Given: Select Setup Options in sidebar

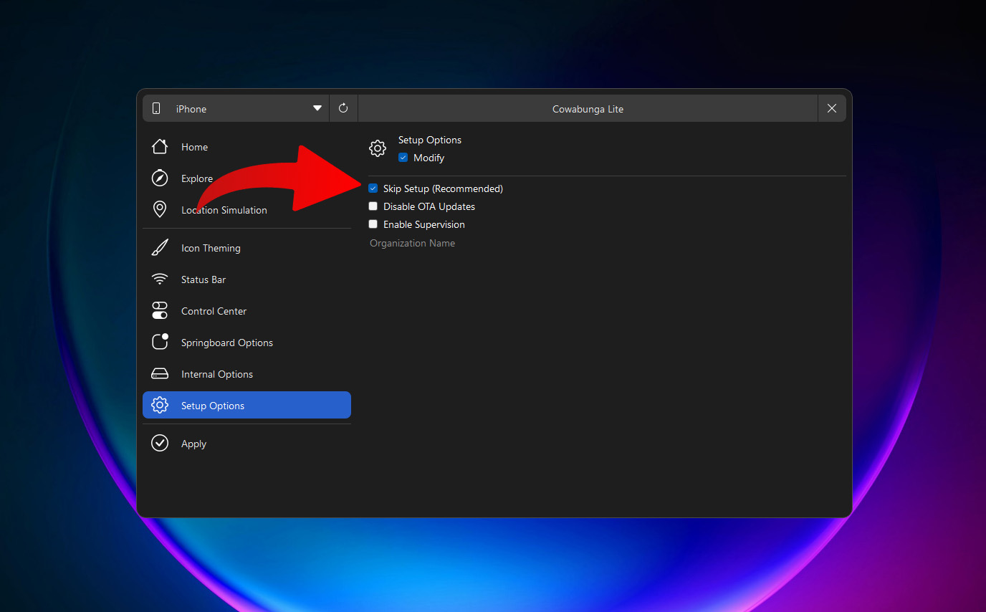Looking at the screenshot, I should [x=247, y=405].
